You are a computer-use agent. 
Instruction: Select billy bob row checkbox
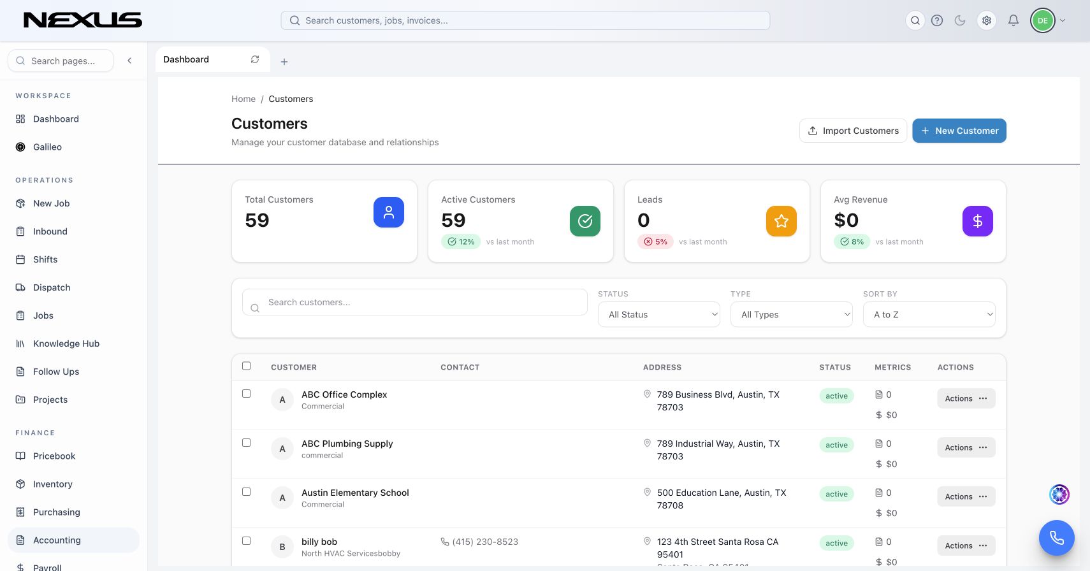247,541
